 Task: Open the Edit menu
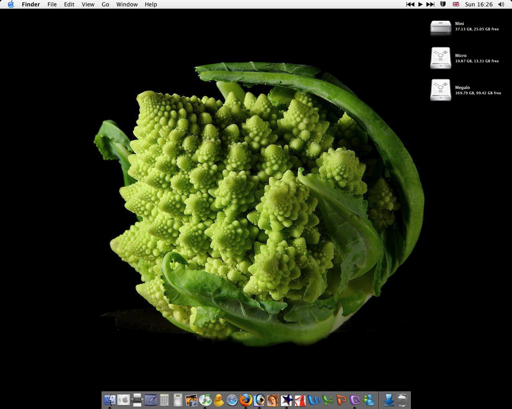click(69, 4)
